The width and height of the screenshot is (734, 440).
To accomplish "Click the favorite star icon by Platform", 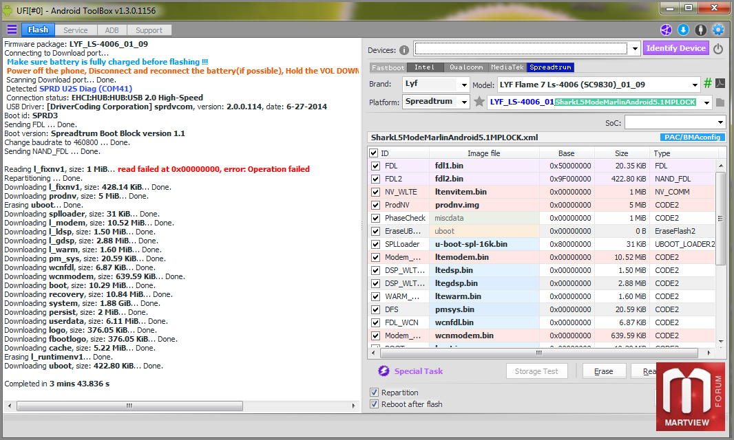I will 479,102.
